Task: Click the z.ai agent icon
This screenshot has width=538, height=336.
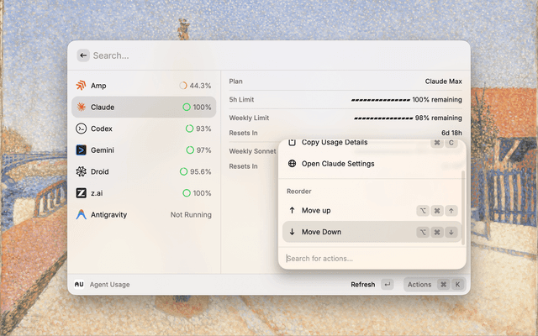Action: [81, 193]
